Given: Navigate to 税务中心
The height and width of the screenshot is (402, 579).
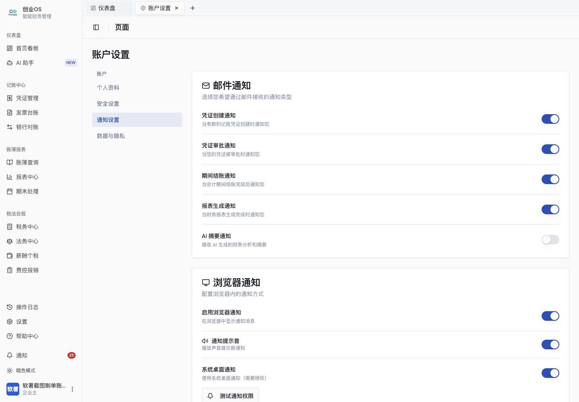Looking at the screenshot, I should point(41,227).
